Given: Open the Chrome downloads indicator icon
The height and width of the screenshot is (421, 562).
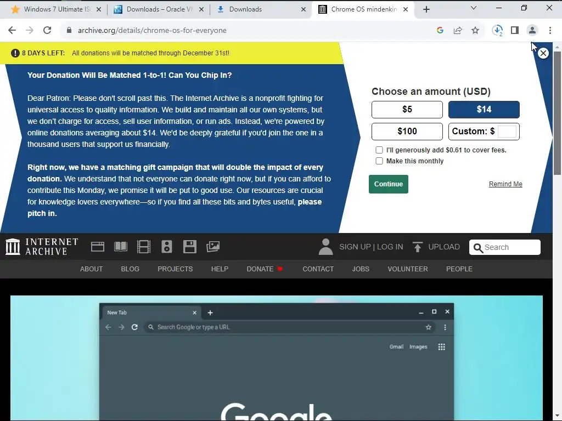Looking at the screenshot, I should click(497, 31).
